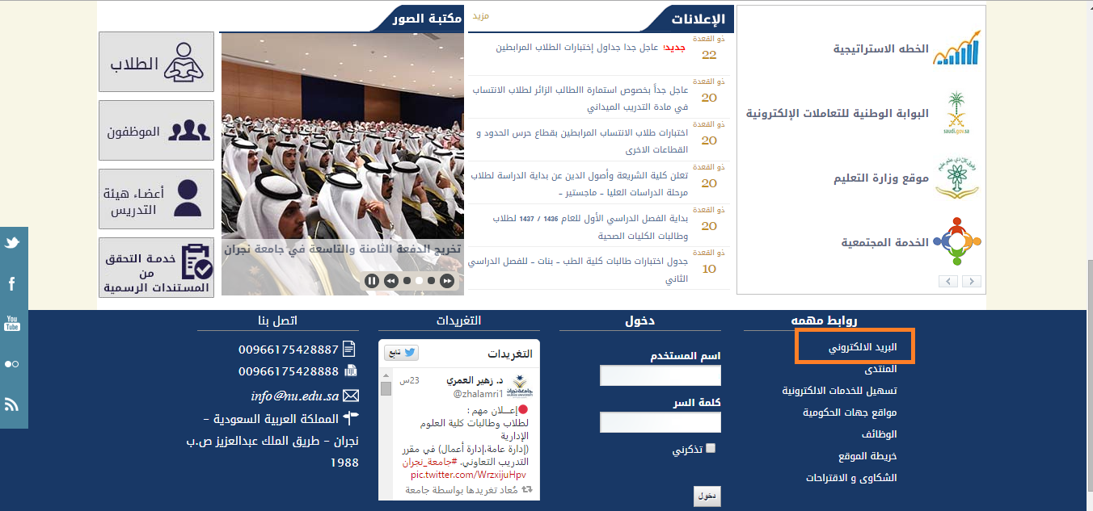Open the RSS feed icon in the side bar
Screen dimensions: 1093x511
click(x=12, y=404)
